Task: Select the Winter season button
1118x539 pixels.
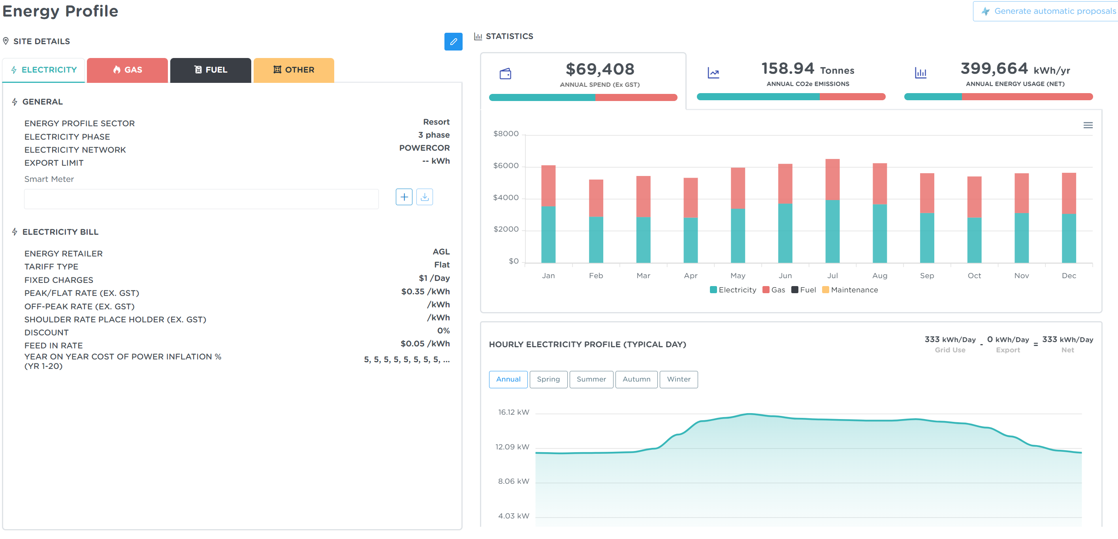Action: click(x=678, y=379)
